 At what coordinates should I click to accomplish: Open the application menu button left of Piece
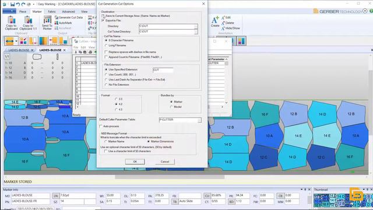tap(9, 11)
